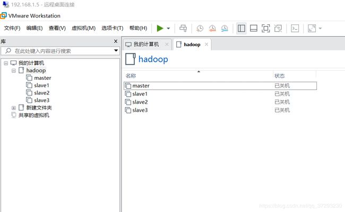The image size is (345, 212).
Task: Open the 帮助(H) menu
Action: pos(138,28)
